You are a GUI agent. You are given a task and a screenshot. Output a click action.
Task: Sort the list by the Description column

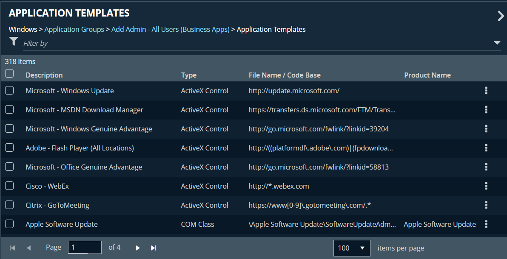[44, 75]
